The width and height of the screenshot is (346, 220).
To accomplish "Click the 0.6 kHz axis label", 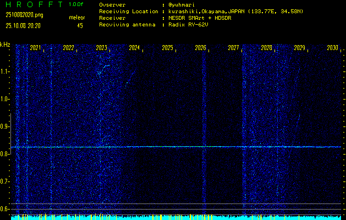I will pyautogui.click(x=4, y=209).
